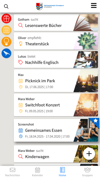100x178 pixels.
Task: Open the Gemeinsames Essen event
Action: pos(56,130)
